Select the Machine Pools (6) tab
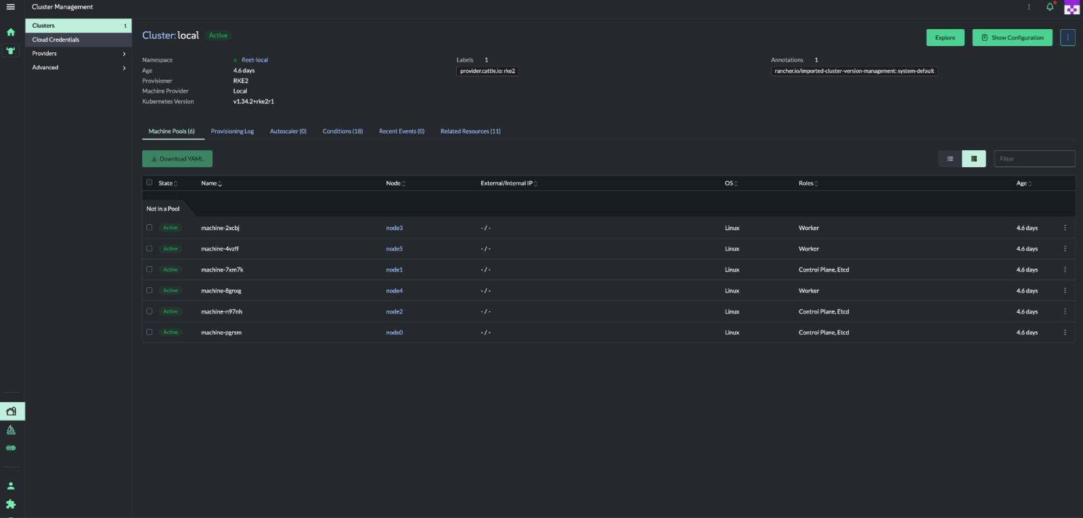This screenshot has width=1083, height=518. coord(172,131)
